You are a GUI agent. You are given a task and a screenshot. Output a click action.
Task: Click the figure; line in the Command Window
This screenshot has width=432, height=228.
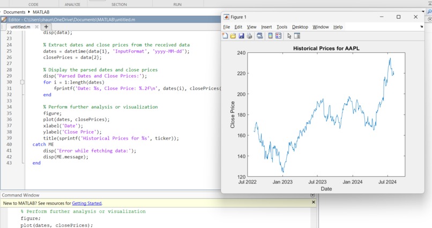pyautogui.click(x=31, y=218)
